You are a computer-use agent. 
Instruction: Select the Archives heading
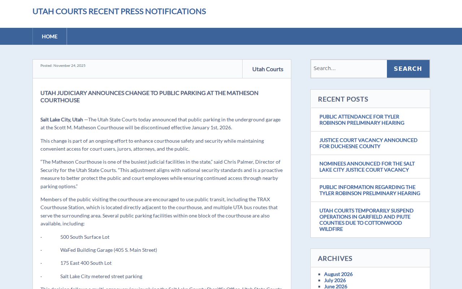point(335,258)
